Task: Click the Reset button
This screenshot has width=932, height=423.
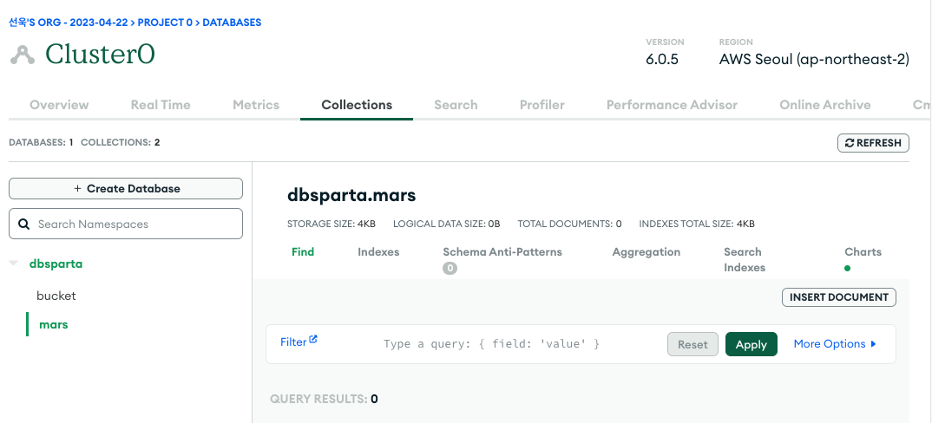Action: click(692, 344)
